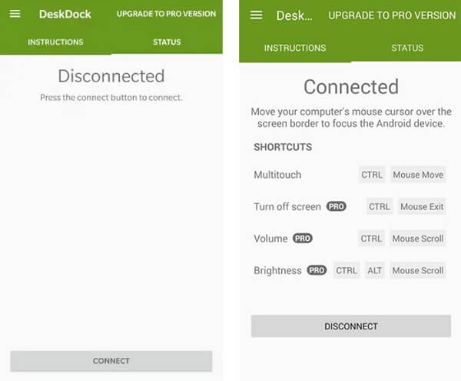The width and height of the screenshot is (461, 381).
Task: Click Mouse Scroll chip in Volume row
Action: pyautogui.click(x=418, y=239)
